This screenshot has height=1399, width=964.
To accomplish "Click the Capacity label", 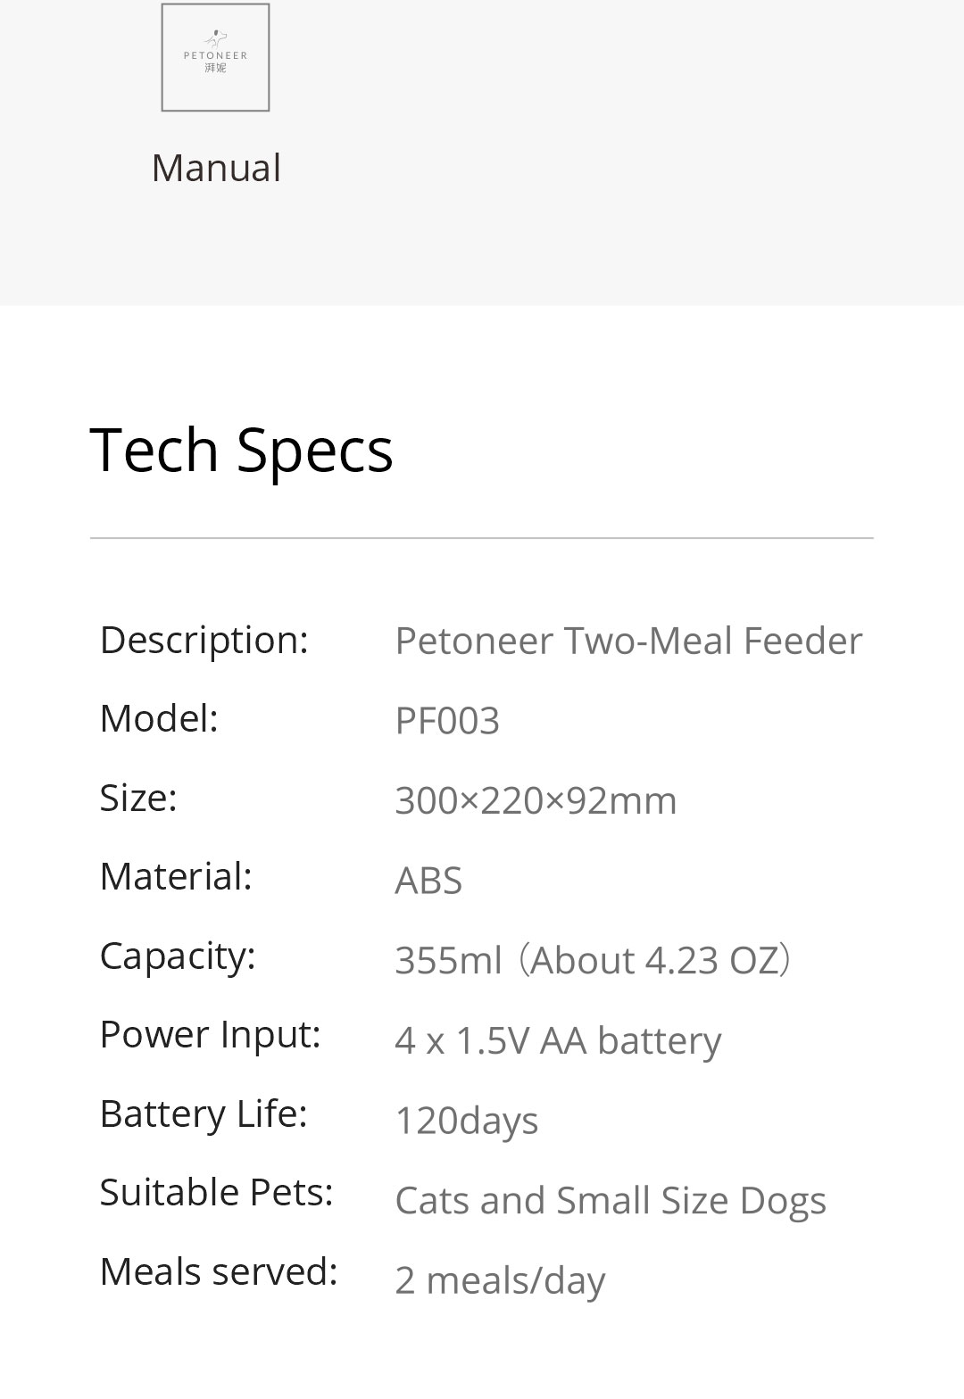I will (x=178, y=956).
